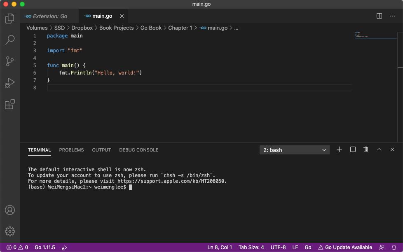Click Ln 8, Col 1 in status bar
Viewport: 403px width, 252px height.
pos(220,247)
